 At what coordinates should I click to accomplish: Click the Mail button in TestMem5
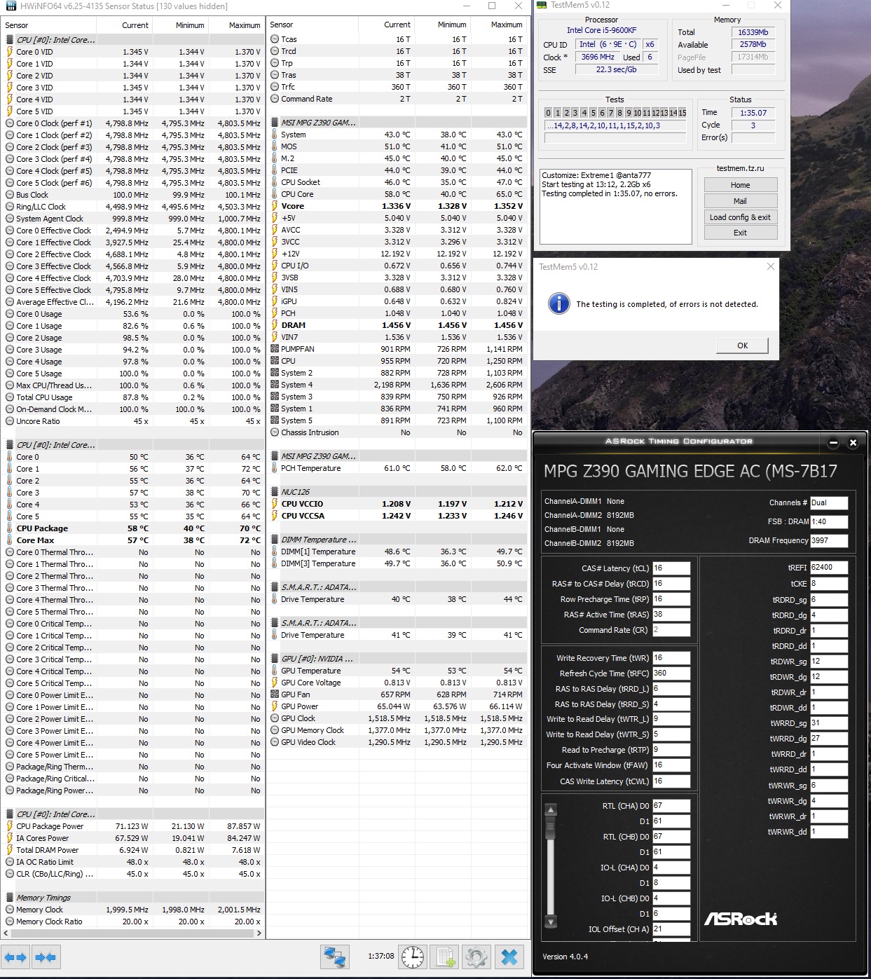click(x=740, y=201)
